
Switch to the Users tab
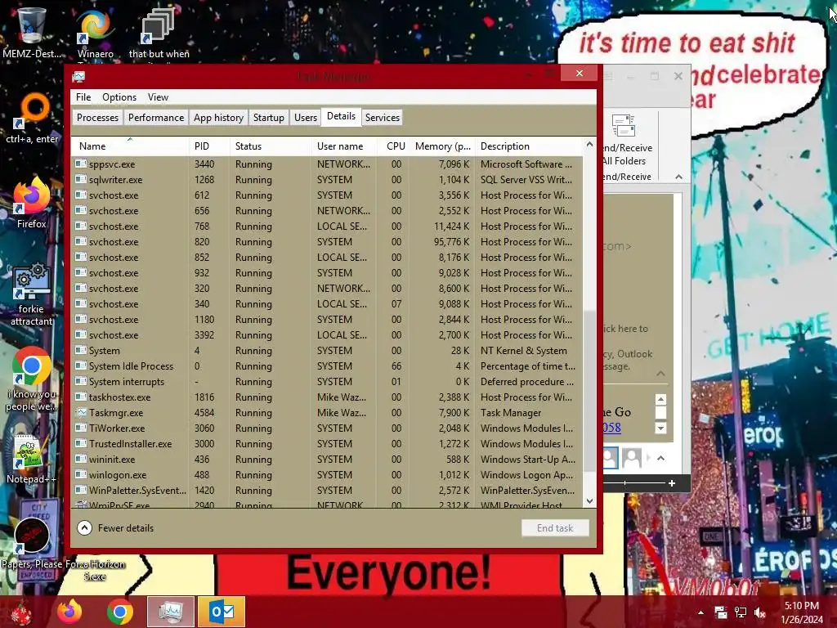click(306, 118)
